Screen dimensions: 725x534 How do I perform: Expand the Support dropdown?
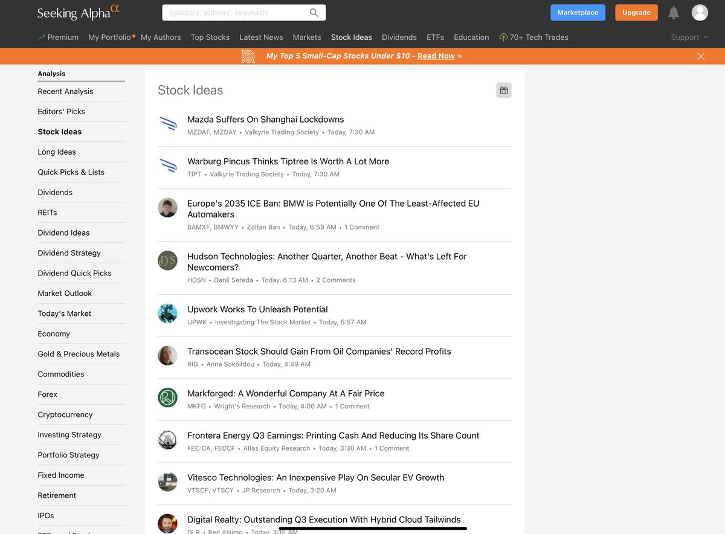(x=689, y=37)
